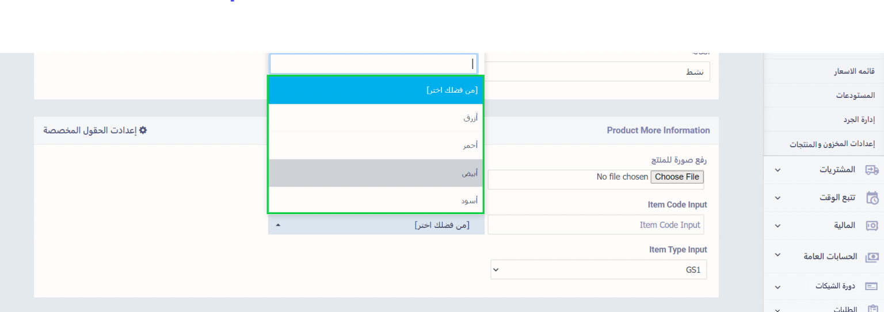Collapse the open [من فضلك اختر] select box

(376, 225)
